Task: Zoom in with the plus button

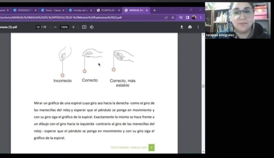Action: [73, 27]
